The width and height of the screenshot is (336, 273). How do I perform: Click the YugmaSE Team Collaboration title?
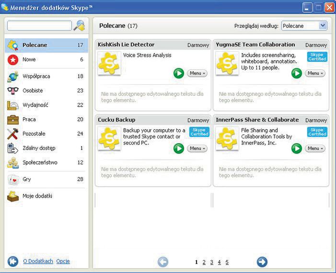[255, 45]
